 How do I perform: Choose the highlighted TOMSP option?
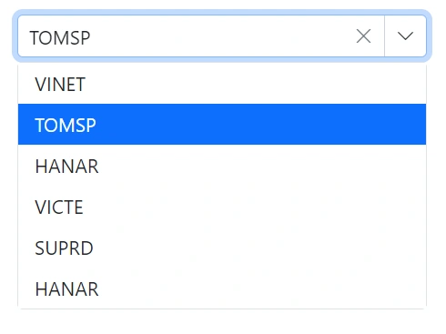pos(222,125)
